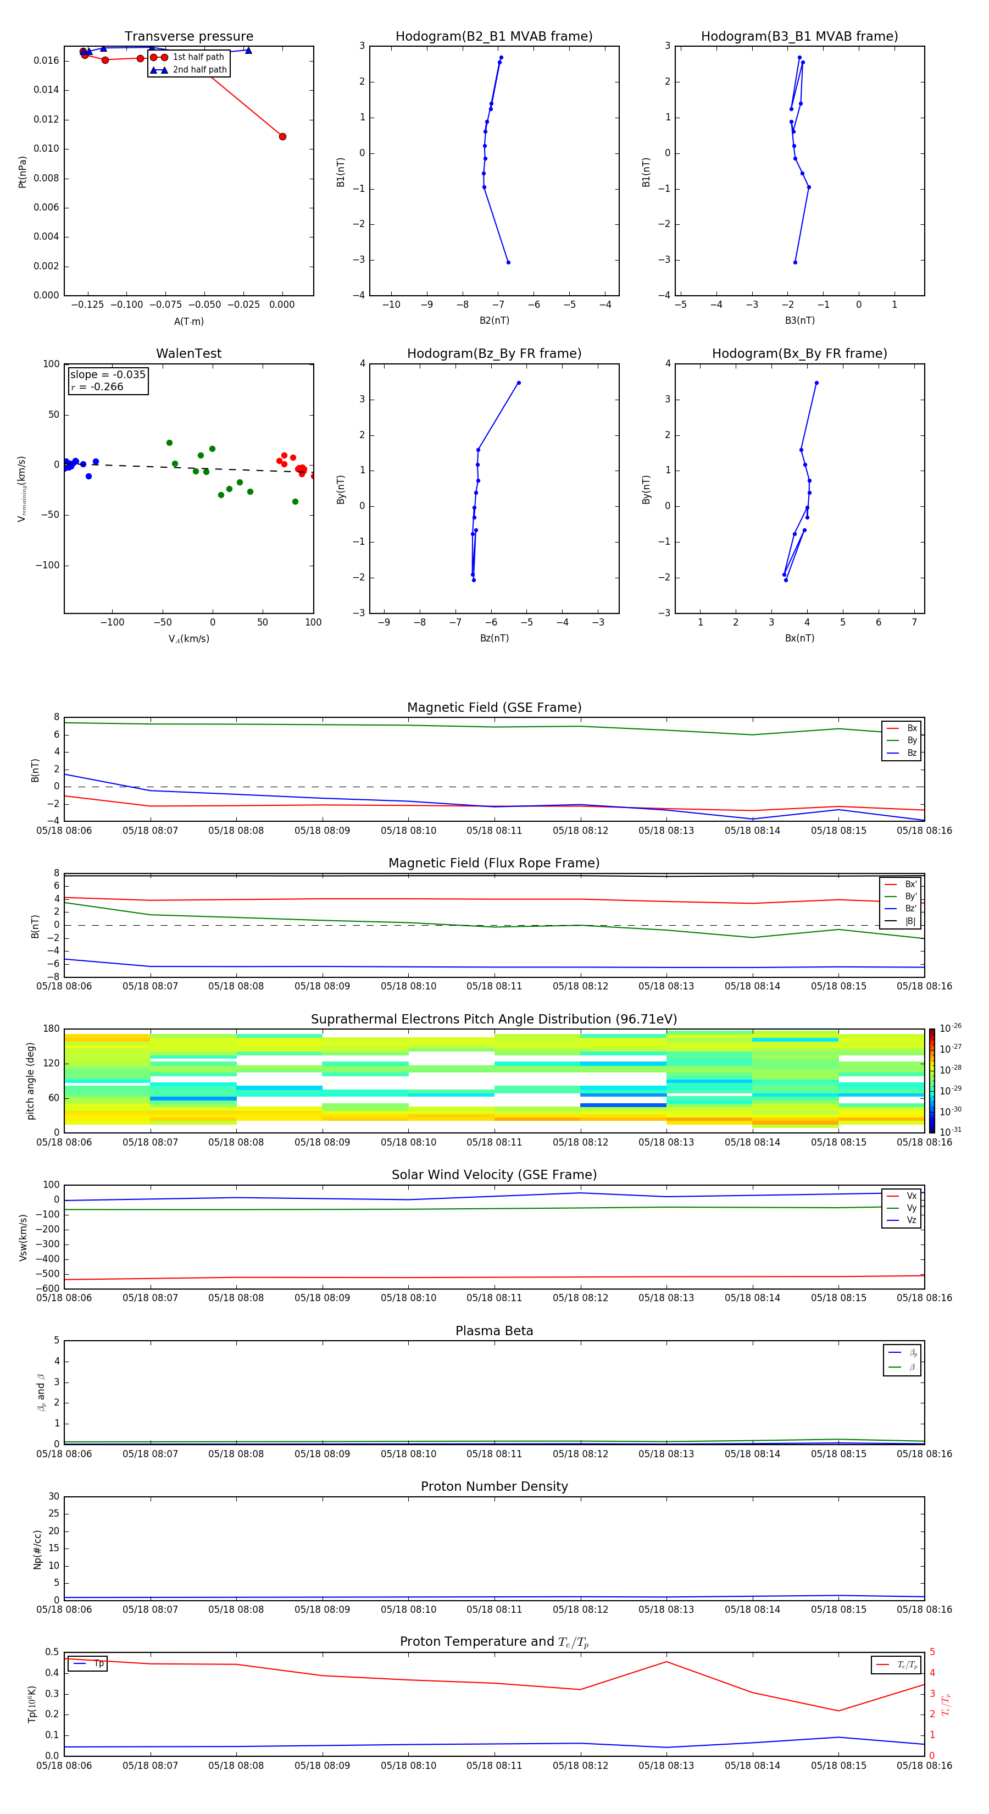Image resolution: width=989 pixels, height=1814 pixels.
Task: Click the 'Hodogram(Bx_By FR frame)' title
Action: pyautogui.click(x=799, y=353)
